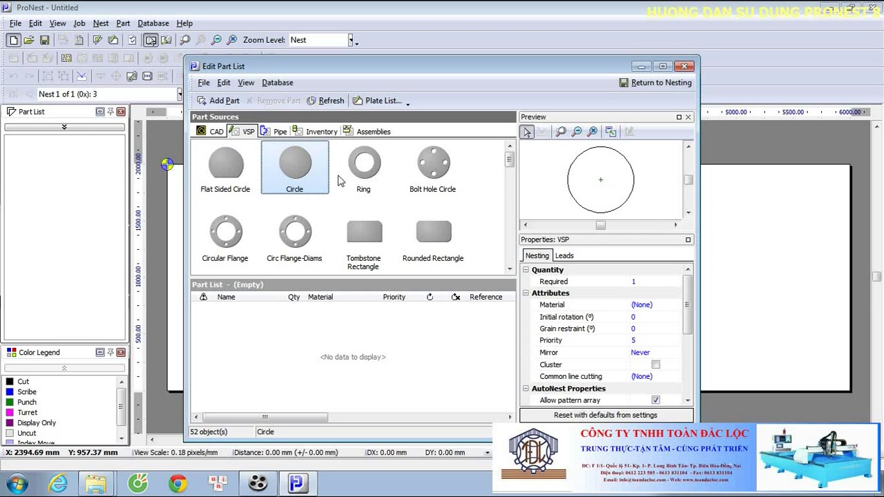Click the Priority value 5
The width and height of the screenshot is (884, 497).
click(633, 340)
